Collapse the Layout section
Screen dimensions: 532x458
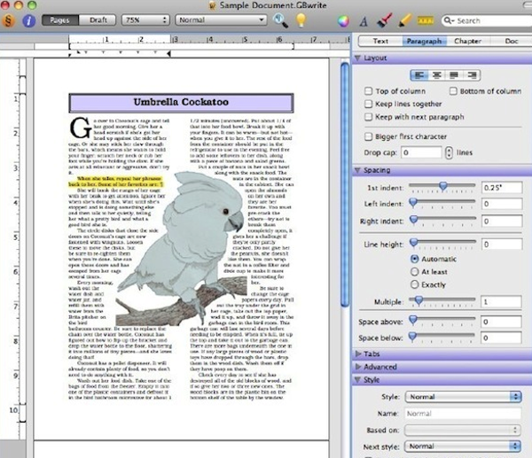pos(357,58)
